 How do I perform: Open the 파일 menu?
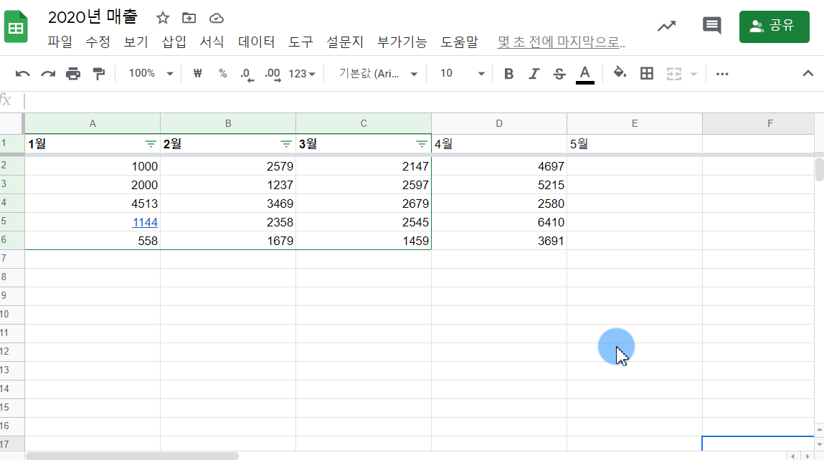(x=60, y=42)
